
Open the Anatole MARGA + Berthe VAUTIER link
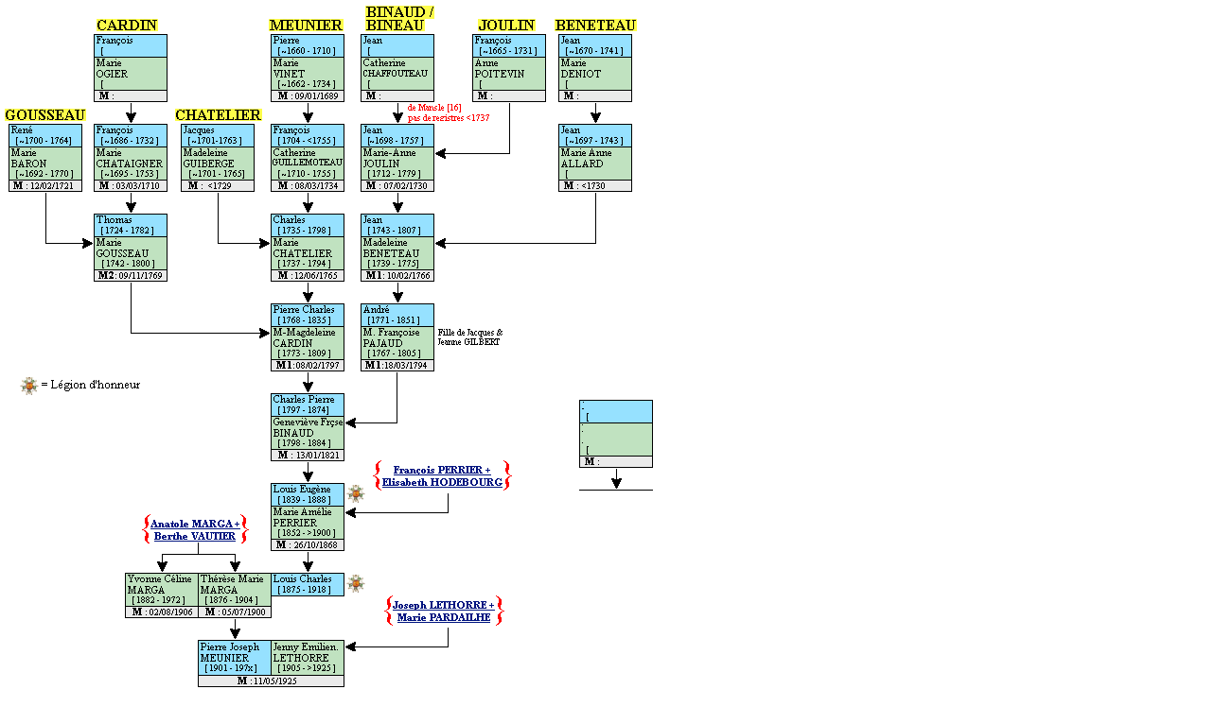pyautogui.click(x=195, y=529)
